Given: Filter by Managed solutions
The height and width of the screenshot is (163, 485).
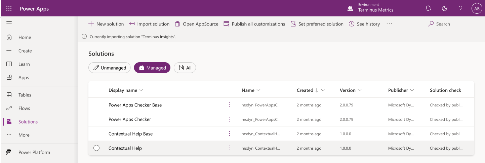Looking at the screenshot, I should coord(152,68).
